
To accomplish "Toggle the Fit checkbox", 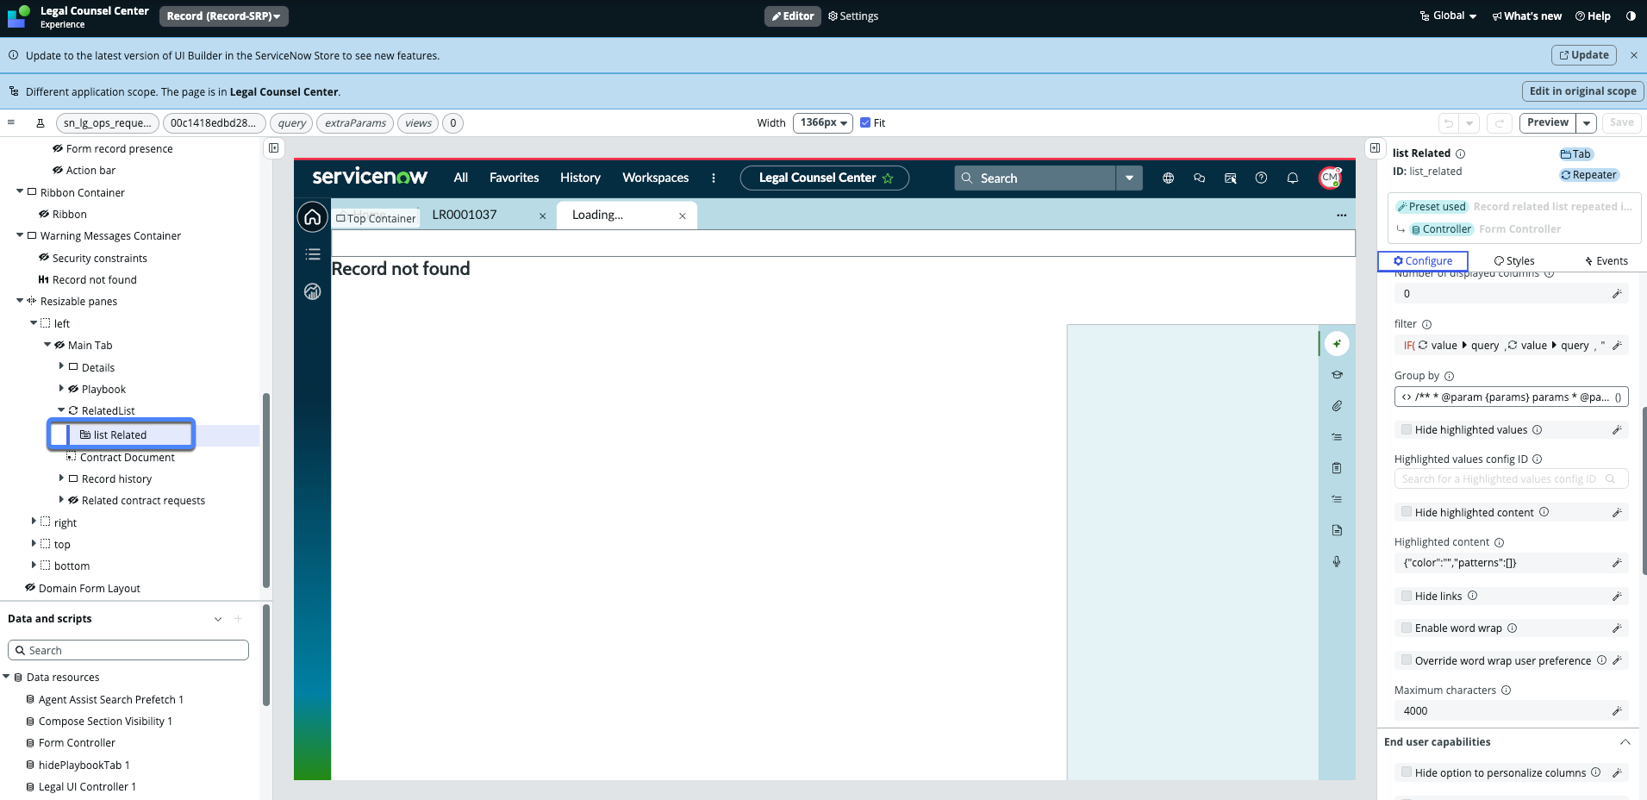I will [x=865, y=123].
